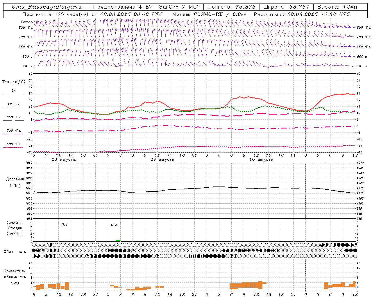Screen dimensions: 372x297
Task: Click the forecast start 08.08.2025 06:00 UTC
Action: (131, 14)
